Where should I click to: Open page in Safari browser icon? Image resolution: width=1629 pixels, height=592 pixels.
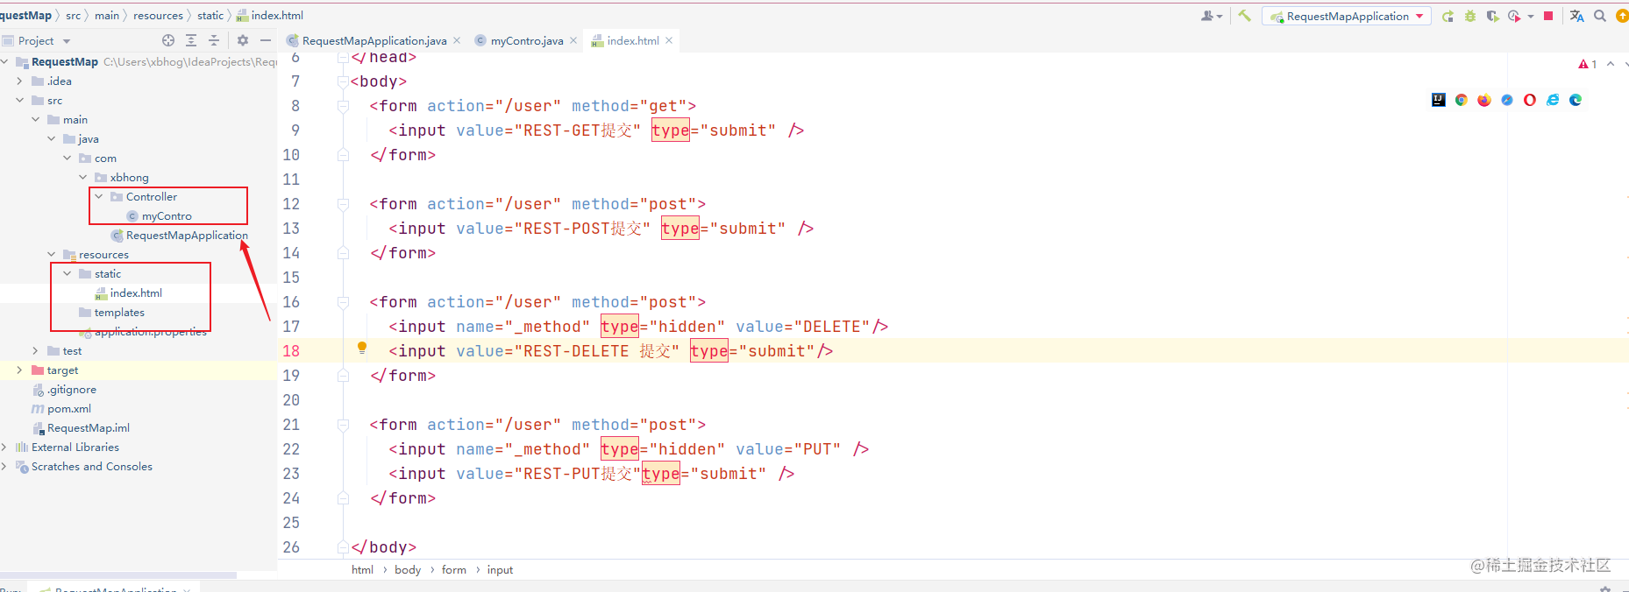1507,100
